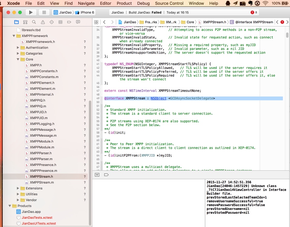The image size is (290, 227).
Task: Open the Source Control menu
Action: click(x=169, y=3)
